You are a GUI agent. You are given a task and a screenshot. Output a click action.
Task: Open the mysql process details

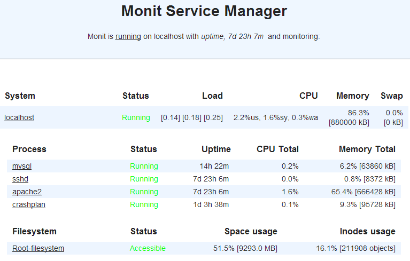22,166
